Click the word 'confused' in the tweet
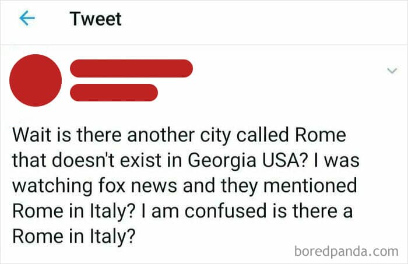 tap(226, 211)
